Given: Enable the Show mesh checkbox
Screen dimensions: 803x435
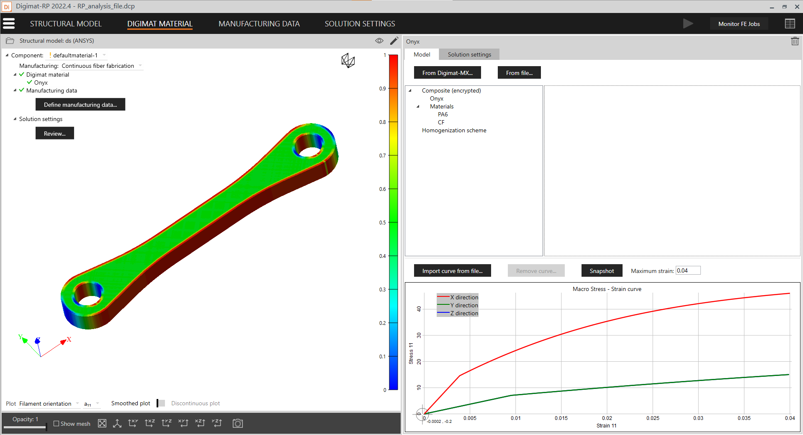Looking at the screenshot, I should (57, 424).
